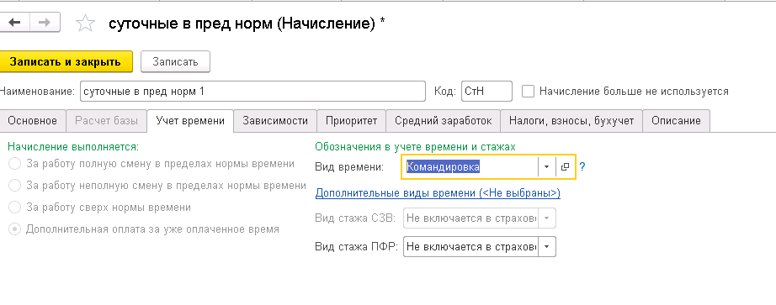
Task: Click into the Наименование field
Action: point(252,92)
